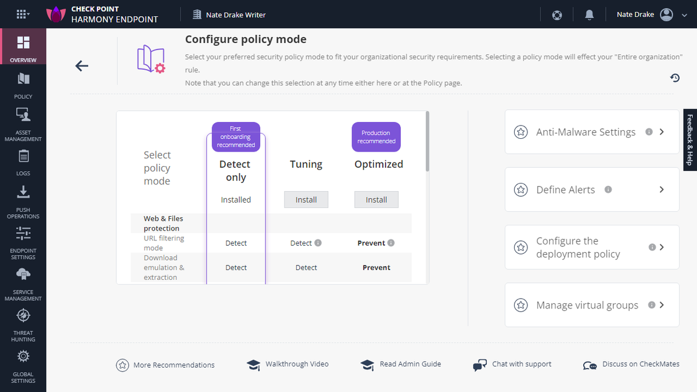
Task: Open Manage virtual groups
Action: point(661,305)
